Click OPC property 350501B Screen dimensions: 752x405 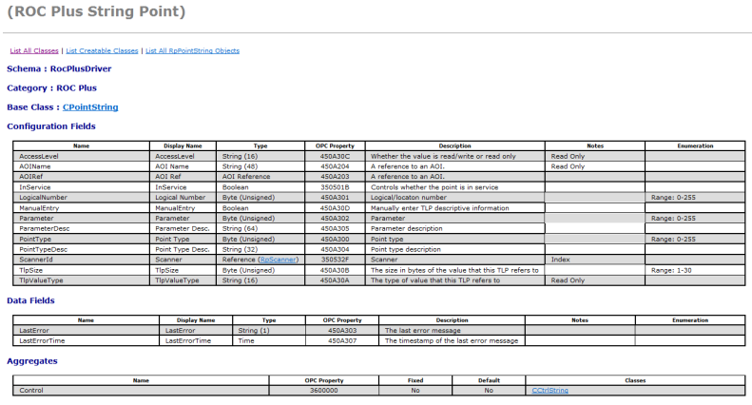pyautogui.click(x=335, y=187)
